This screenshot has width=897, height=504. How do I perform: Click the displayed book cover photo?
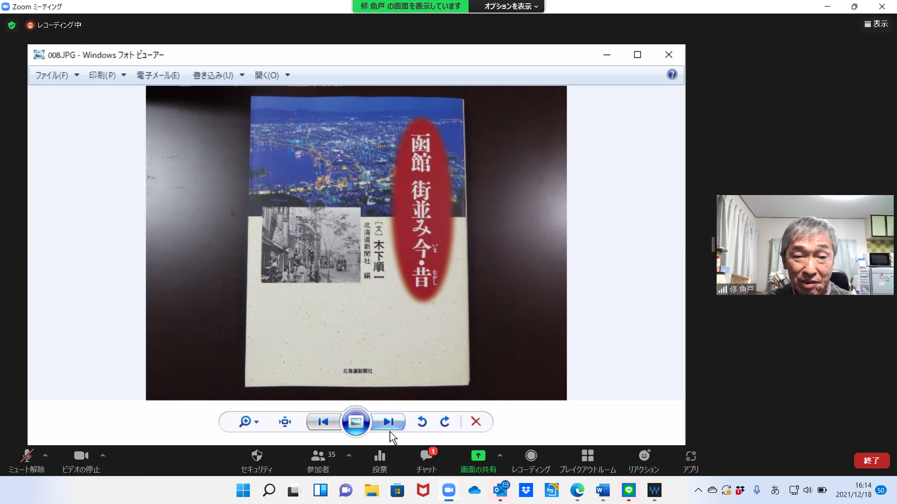pyautogui.click(x=356, y=243)
